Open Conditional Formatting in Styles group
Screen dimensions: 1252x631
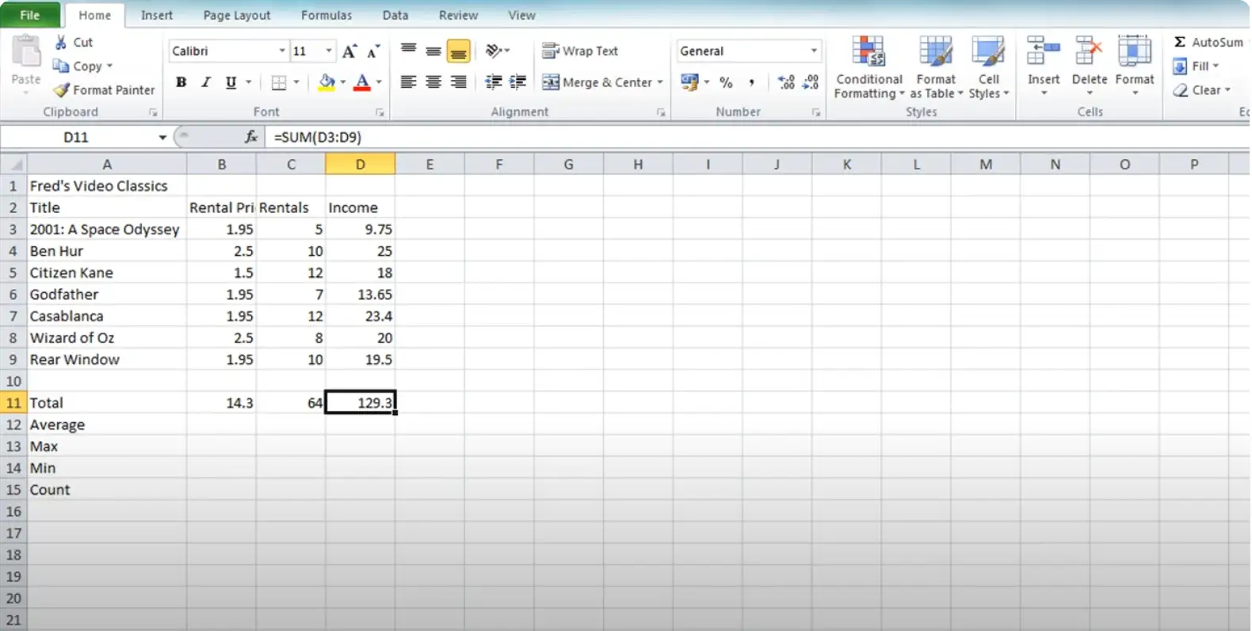pos(868,68)
